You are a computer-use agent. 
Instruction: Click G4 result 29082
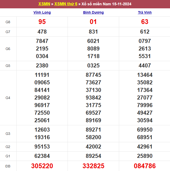[42, 98]
